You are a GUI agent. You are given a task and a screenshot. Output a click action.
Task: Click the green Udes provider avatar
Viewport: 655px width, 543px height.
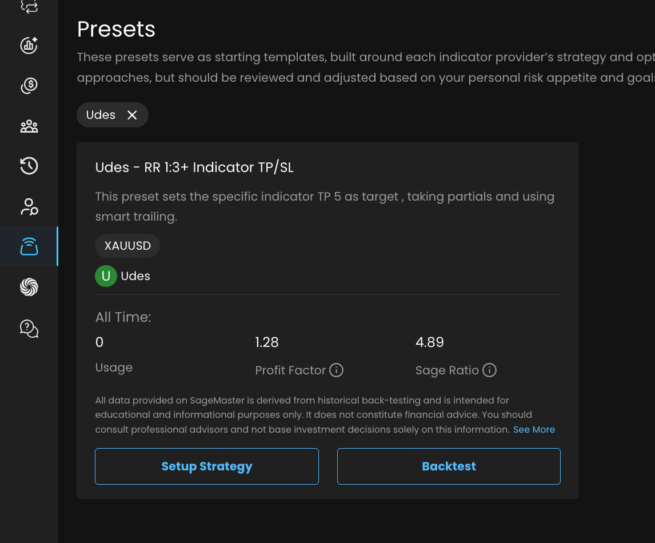click(x=106, y=276)
